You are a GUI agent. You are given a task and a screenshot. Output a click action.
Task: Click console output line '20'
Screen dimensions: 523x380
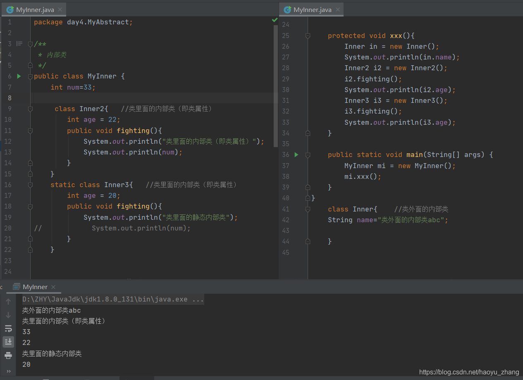(x=26, y=364)
